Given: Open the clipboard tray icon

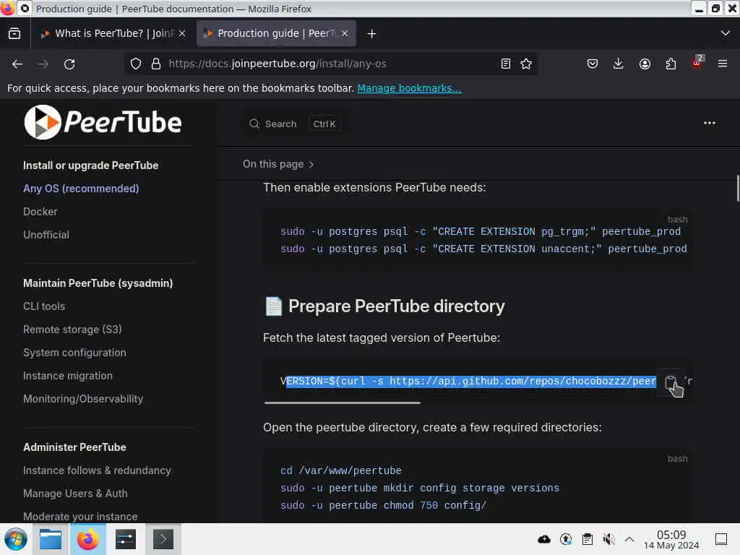Looking at the screenshot, I should coord(587,539).
